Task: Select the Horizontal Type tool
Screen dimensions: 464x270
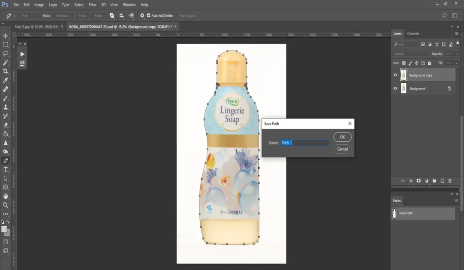Action: point(5,170)
